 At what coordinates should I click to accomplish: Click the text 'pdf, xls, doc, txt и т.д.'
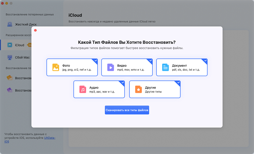[186, 70]
